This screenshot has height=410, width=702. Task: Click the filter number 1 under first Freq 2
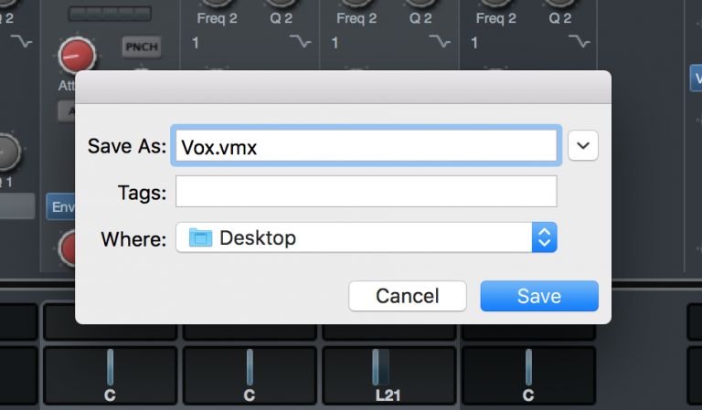coord(196,43)
